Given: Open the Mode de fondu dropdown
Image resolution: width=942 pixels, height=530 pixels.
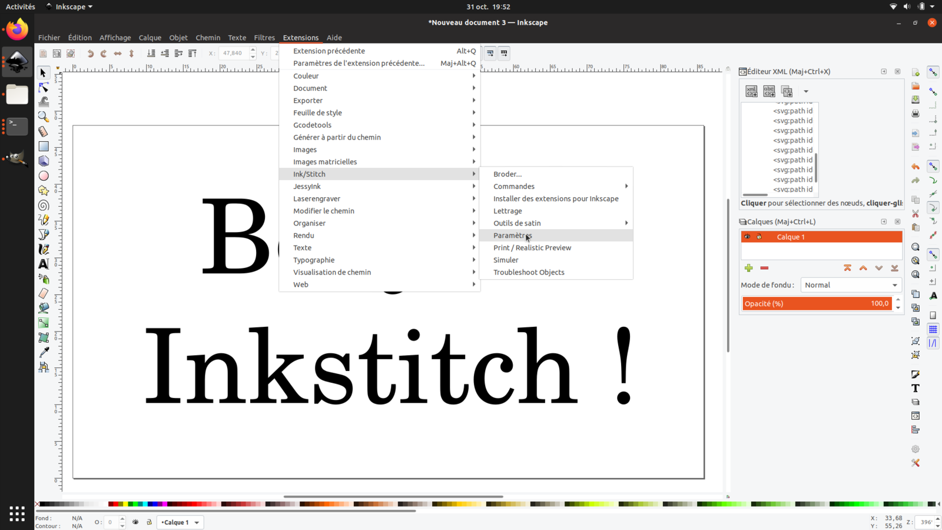Looking at the screenshot, I should click(851, 285).
